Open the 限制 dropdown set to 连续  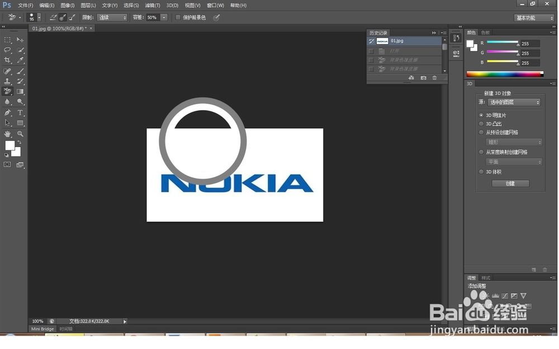click(112, 17)
